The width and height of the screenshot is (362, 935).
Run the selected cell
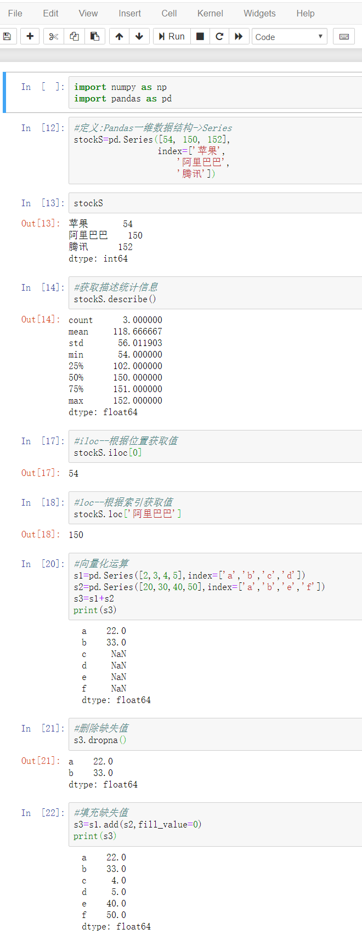click(x=172, y=36)
